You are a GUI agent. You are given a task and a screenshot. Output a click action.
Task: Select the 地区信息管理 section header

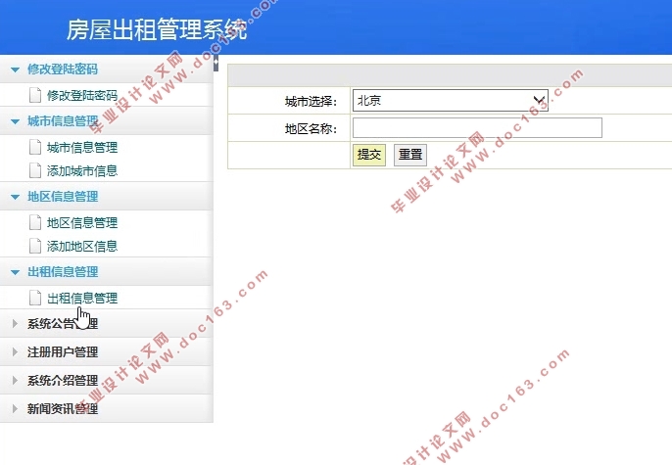[x=106, y=197]
